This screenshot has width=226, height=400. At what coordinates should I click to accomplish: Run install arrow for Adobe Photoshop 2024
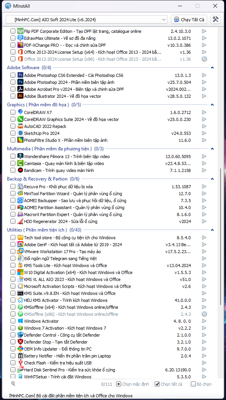[x=204, y=82]
